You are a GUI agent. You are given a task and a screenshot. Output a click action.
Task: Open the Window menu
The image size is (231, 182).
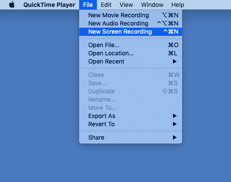[152, 5]
